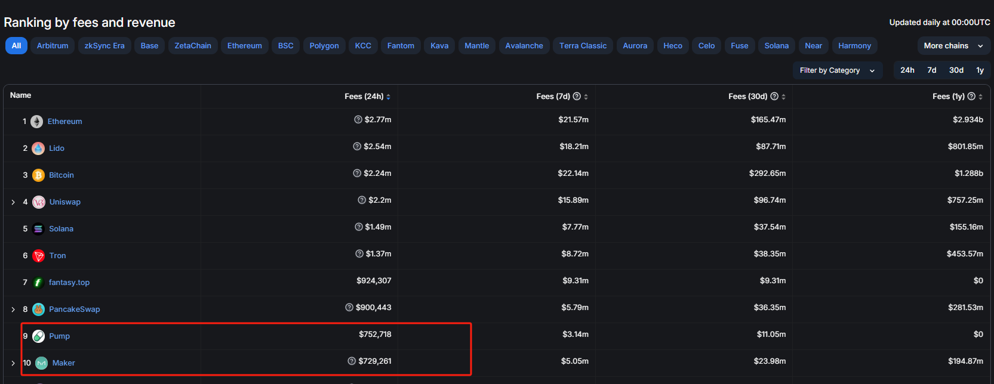Viewport: 994px width, 384px height.
Task: Select the Mantle chain tab
Action: click(x=477, y=46)
